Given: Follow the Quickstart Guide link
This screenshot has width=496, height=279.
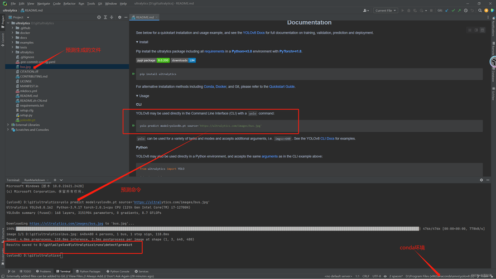Looking at the screenshot, I should (x=282, y=86).
